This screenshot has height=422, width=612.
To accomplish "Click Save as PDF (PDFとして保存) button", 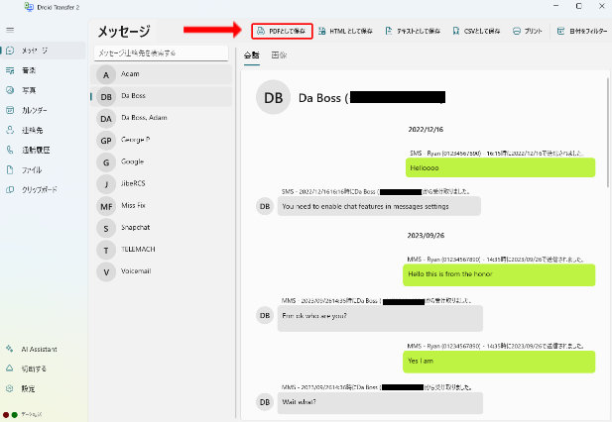I will tap(282, 31).
